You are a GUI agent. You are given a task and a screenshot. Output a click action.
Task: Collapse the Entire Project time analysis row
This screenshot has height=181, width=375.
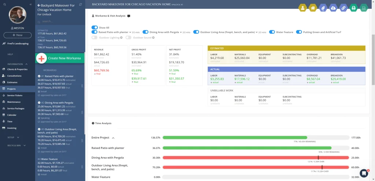click(x=113, y=138)
